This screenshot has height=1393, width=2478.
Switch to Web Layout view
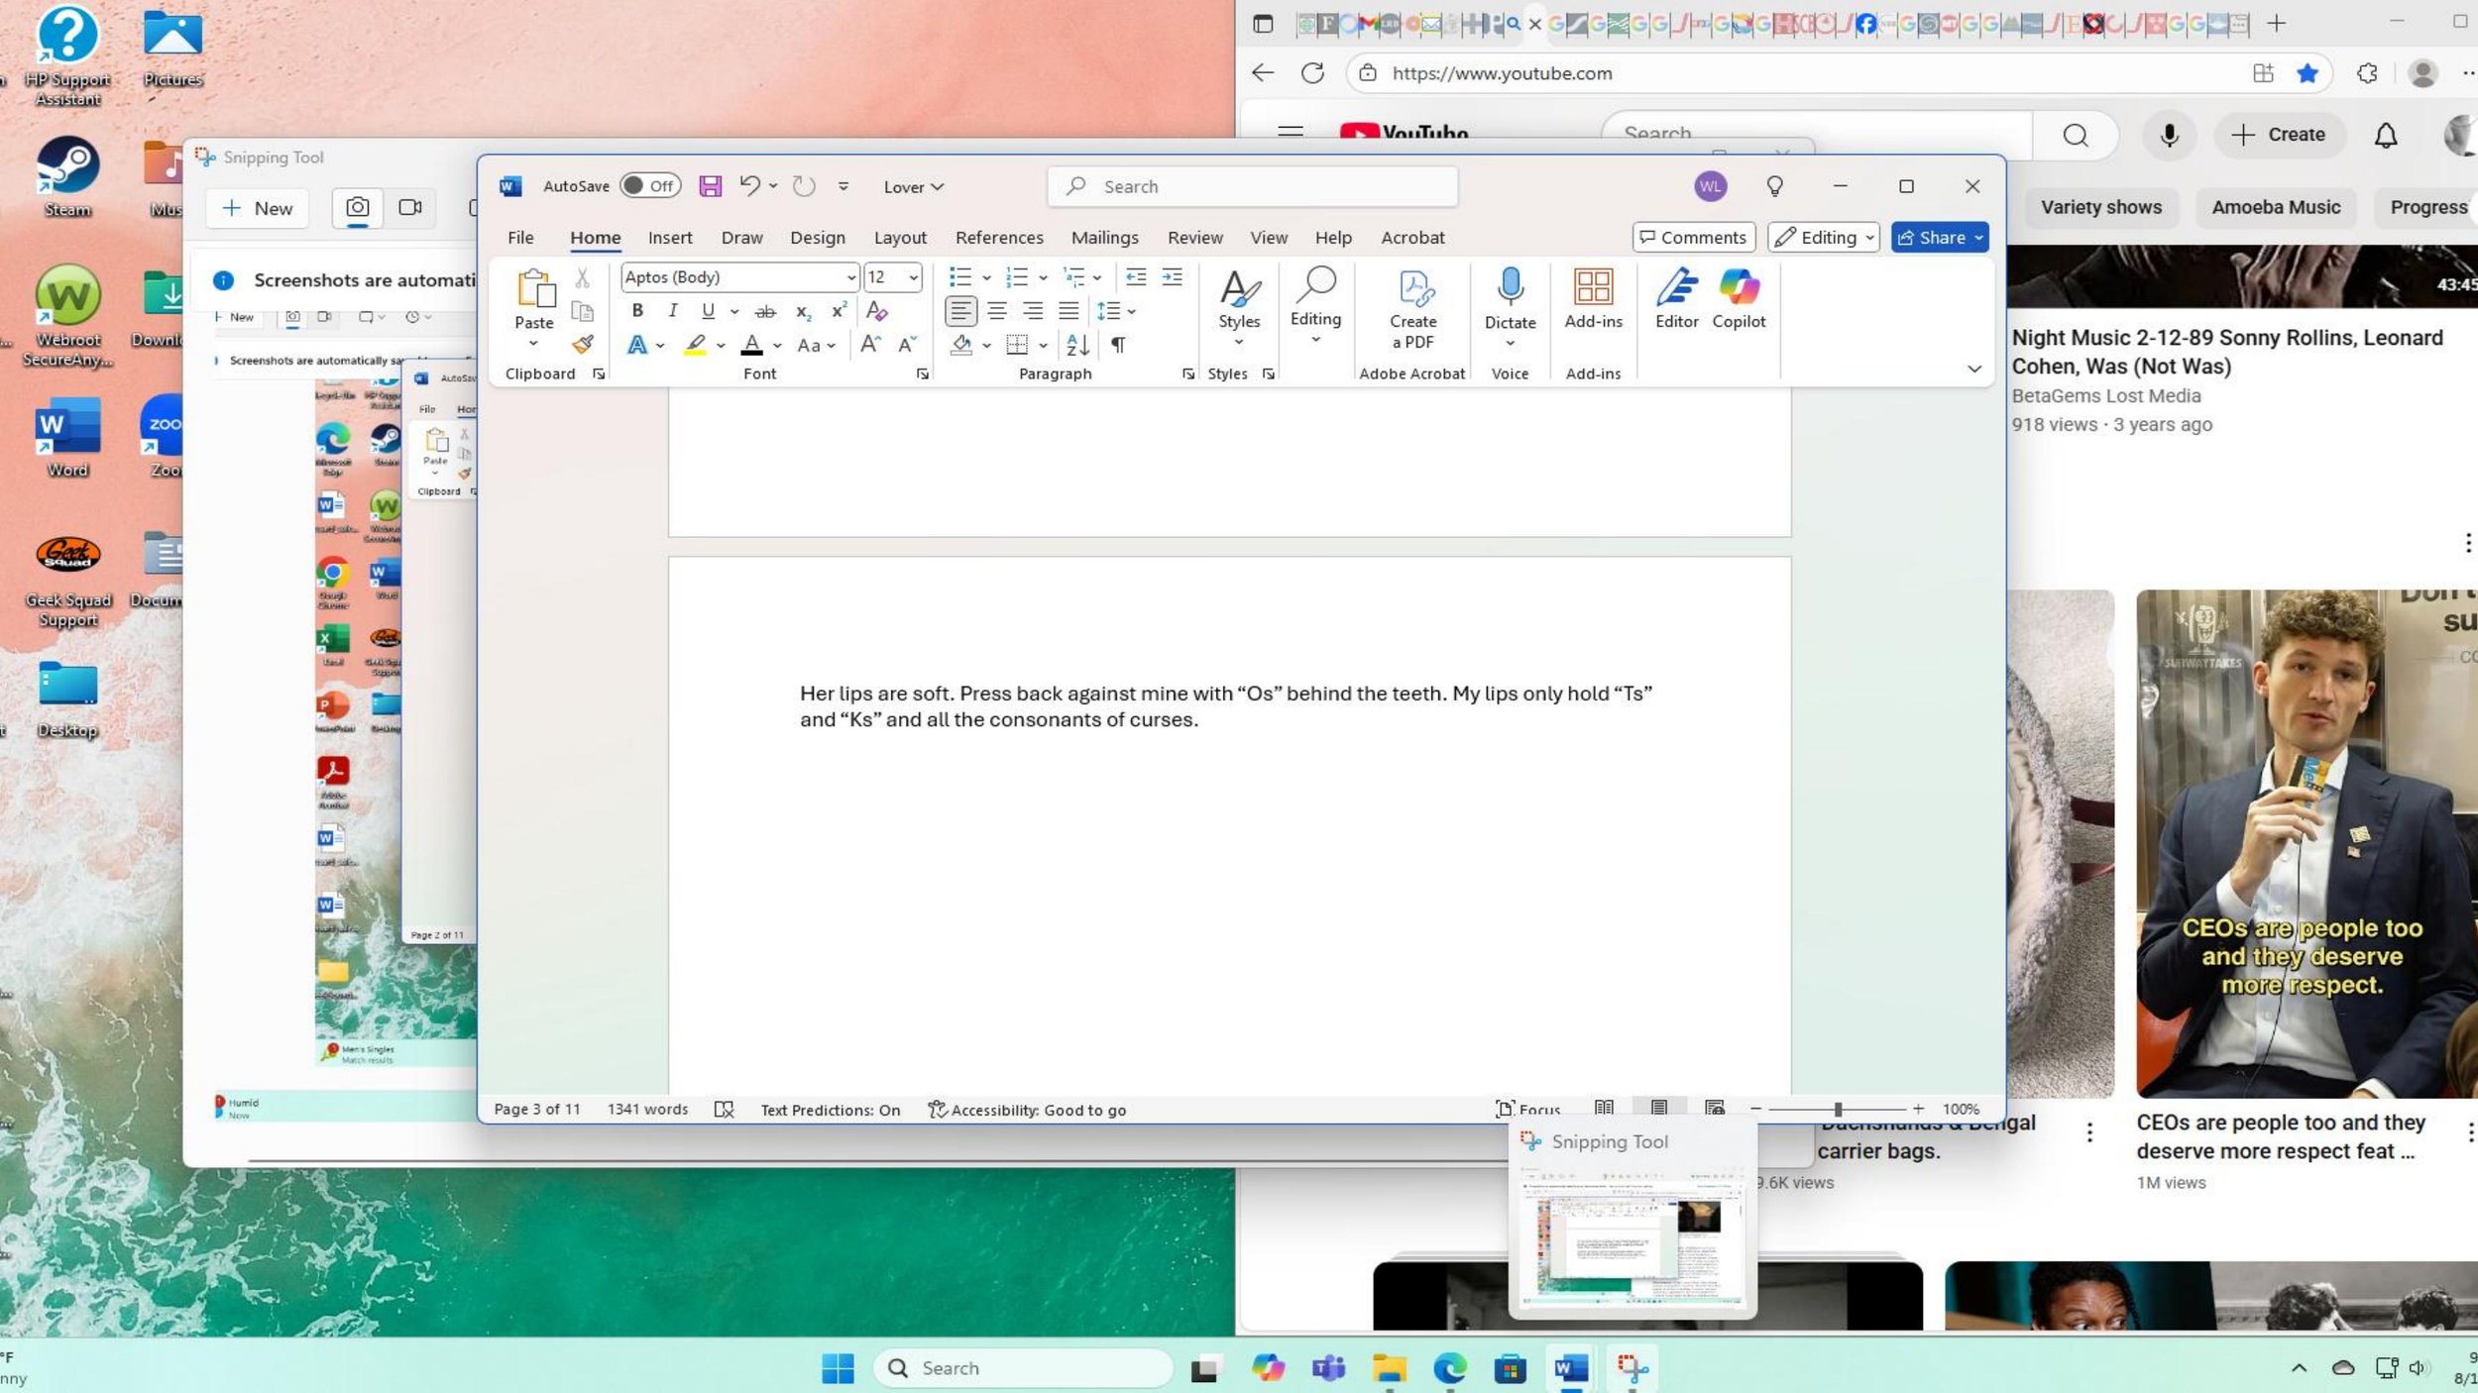1714,1109
